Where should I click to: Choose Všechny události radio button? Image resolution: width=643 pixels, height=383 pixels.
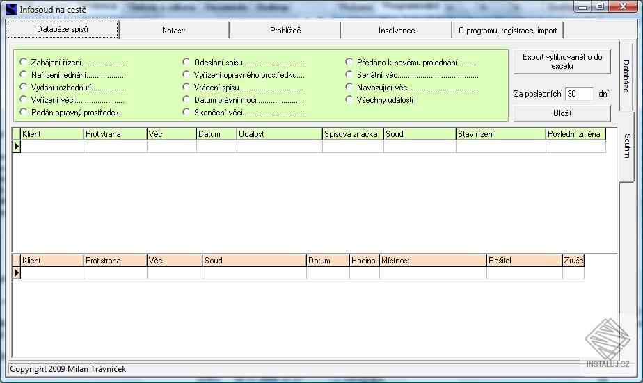click(x=349, y=99)
